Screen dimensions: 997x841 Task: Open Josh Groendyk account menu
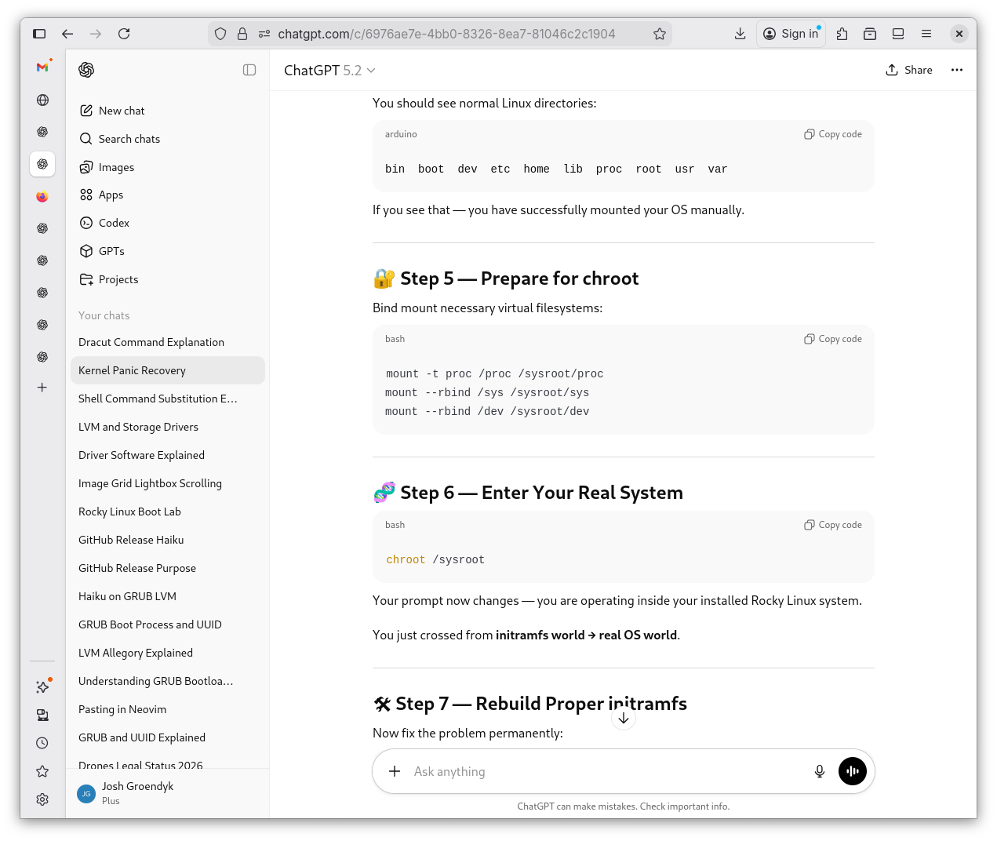point(137,792)
